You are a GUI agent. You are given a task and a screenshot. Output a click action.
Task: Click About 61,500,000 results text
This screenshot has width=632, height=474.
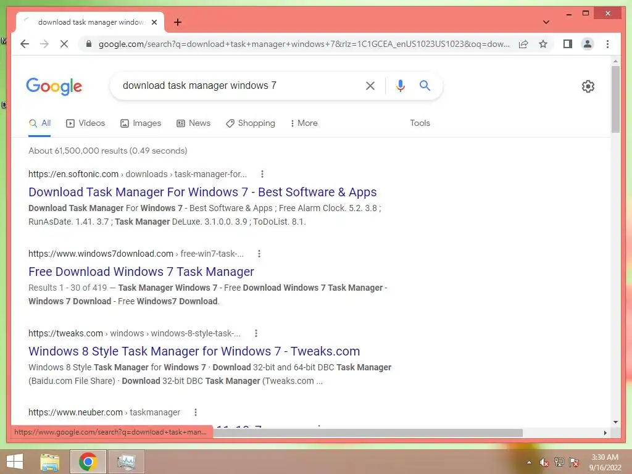[x=107, y=151]
